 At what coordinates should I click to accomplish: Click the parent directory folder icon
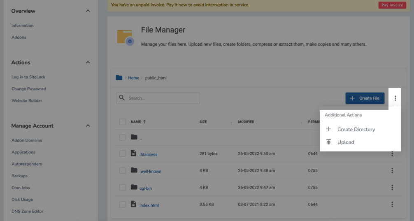[134, 137]
